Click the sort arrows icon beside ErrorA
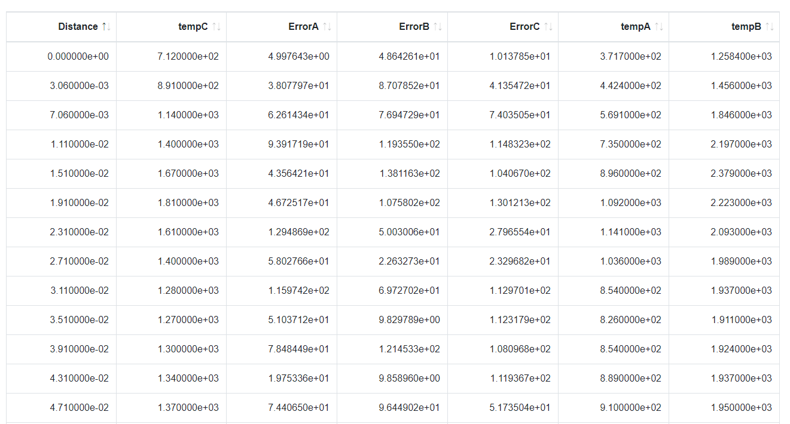The image size is (790, 424). tap(327, 27)
